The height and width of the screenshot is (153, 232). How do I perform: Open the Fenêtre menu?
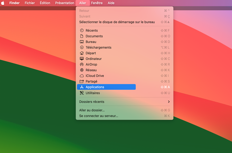point(97,3)
